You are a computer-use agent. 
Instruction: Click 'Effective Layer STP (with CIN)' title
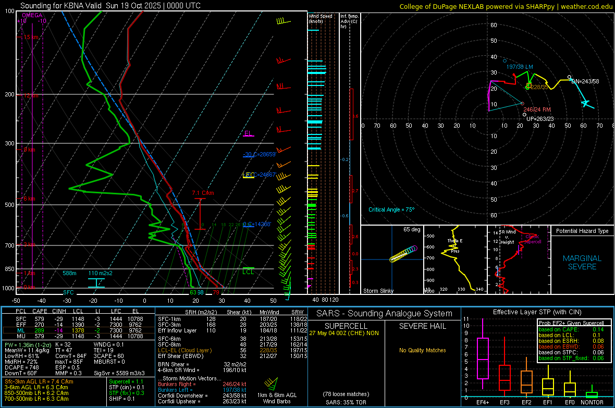click(x=537, y=312)
